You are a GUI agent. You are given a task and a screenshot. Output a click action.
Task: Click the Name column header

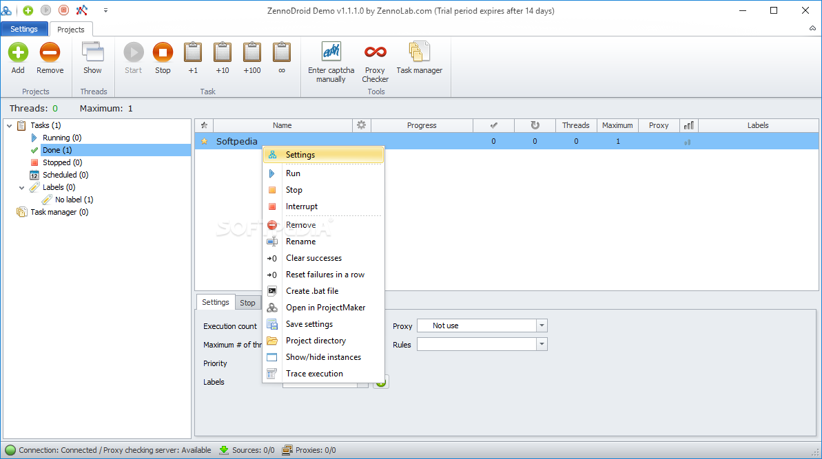[282, 126]
